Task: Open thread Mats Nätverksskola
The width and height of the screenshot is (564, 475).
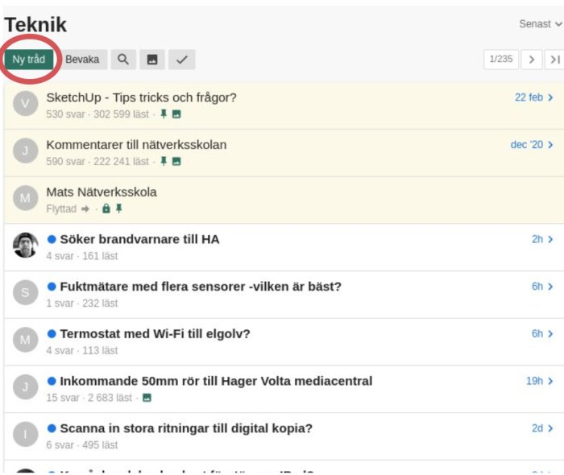Action: (x=102, y=192)
